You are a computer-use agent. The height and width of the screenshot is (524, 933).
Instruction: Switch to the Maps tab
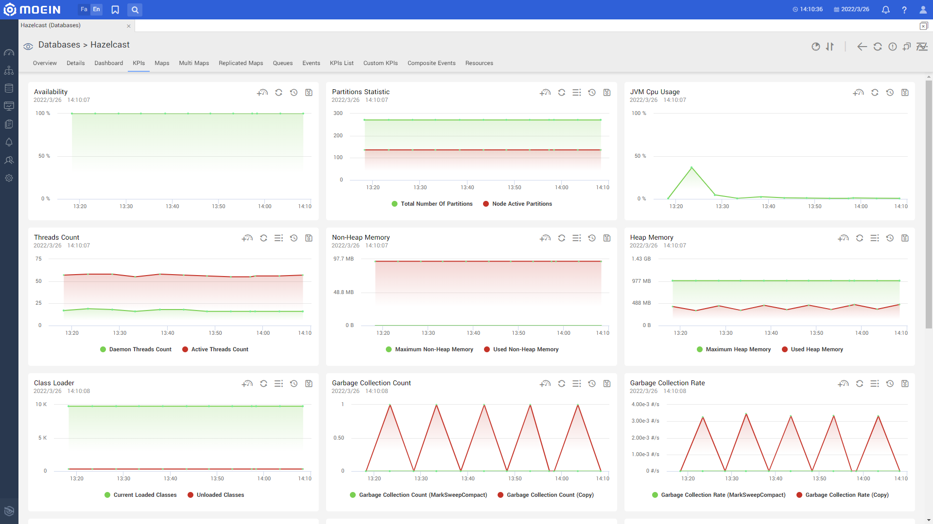tap(162, 63)
